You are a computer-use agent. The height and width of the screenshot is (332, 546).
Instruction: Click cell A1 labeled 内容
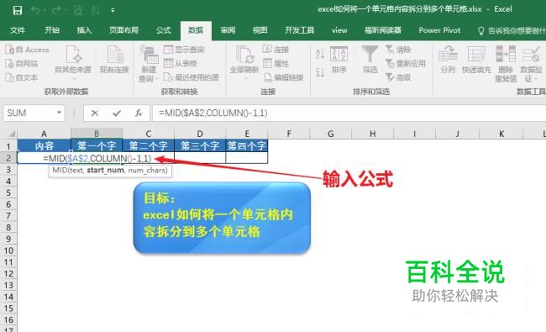[x=45, y=145]
